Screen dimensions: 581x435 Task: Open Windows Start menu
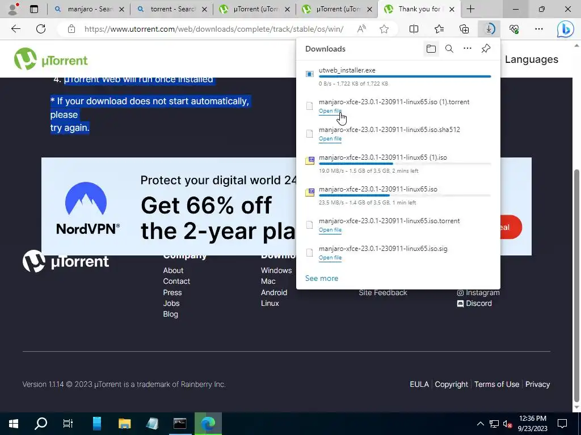tap(14, 424)
